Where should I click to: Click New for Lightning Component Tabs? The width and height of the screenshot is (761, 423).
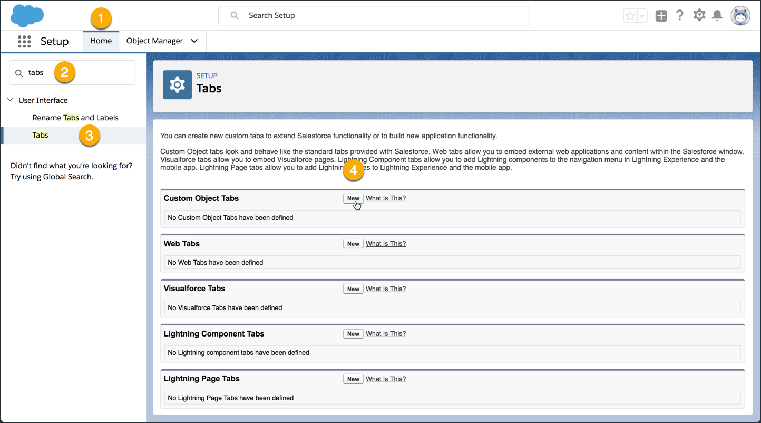353,334
